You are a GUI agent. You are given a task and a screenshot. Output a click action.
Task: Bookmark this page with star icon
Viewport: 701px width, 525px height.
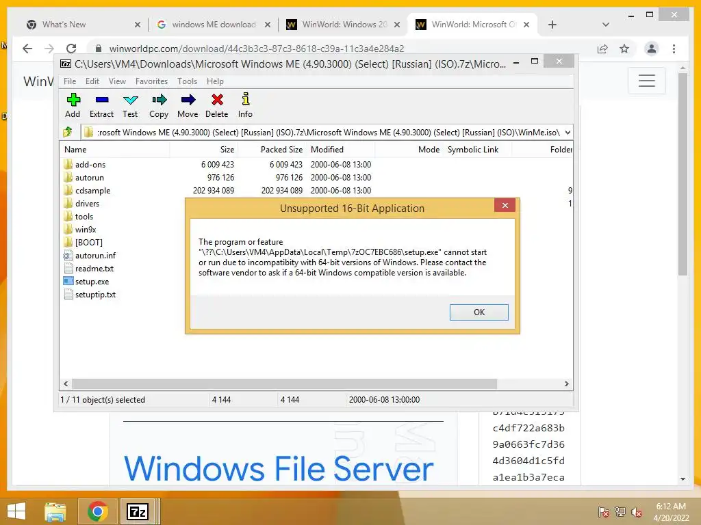(x=624, y=49)
